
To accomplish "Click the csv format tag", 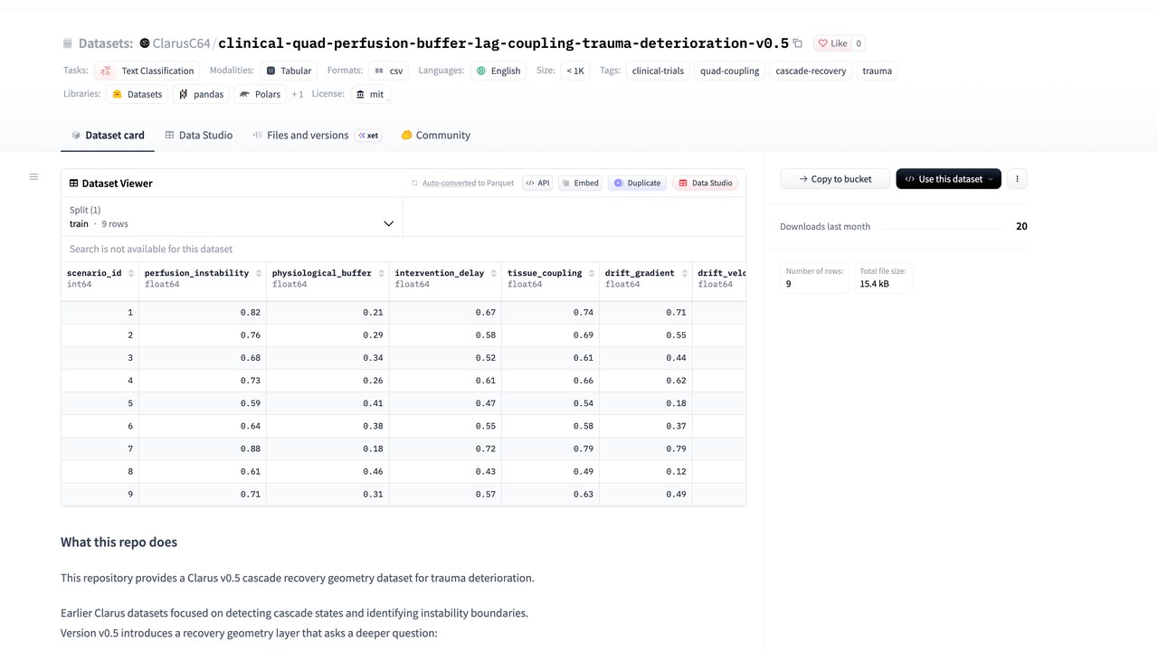I will point(390,71).
